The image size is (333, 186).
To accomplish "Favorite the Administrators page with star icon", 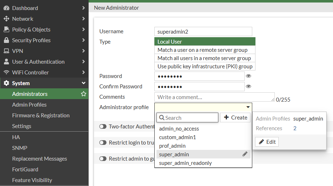I will point(84,94).
